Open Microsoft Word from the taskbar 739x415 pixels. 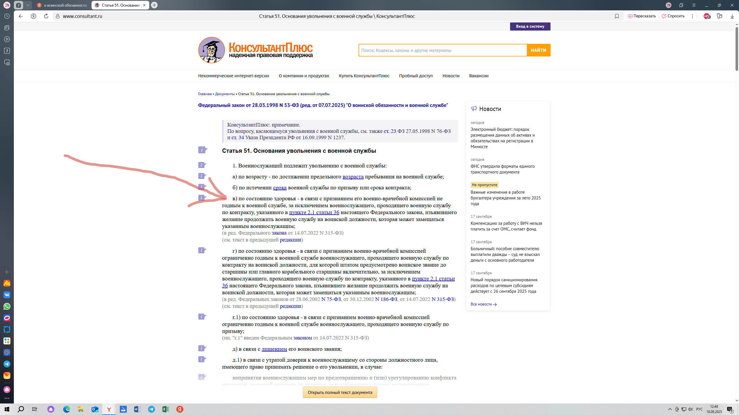tap(137, 409)
